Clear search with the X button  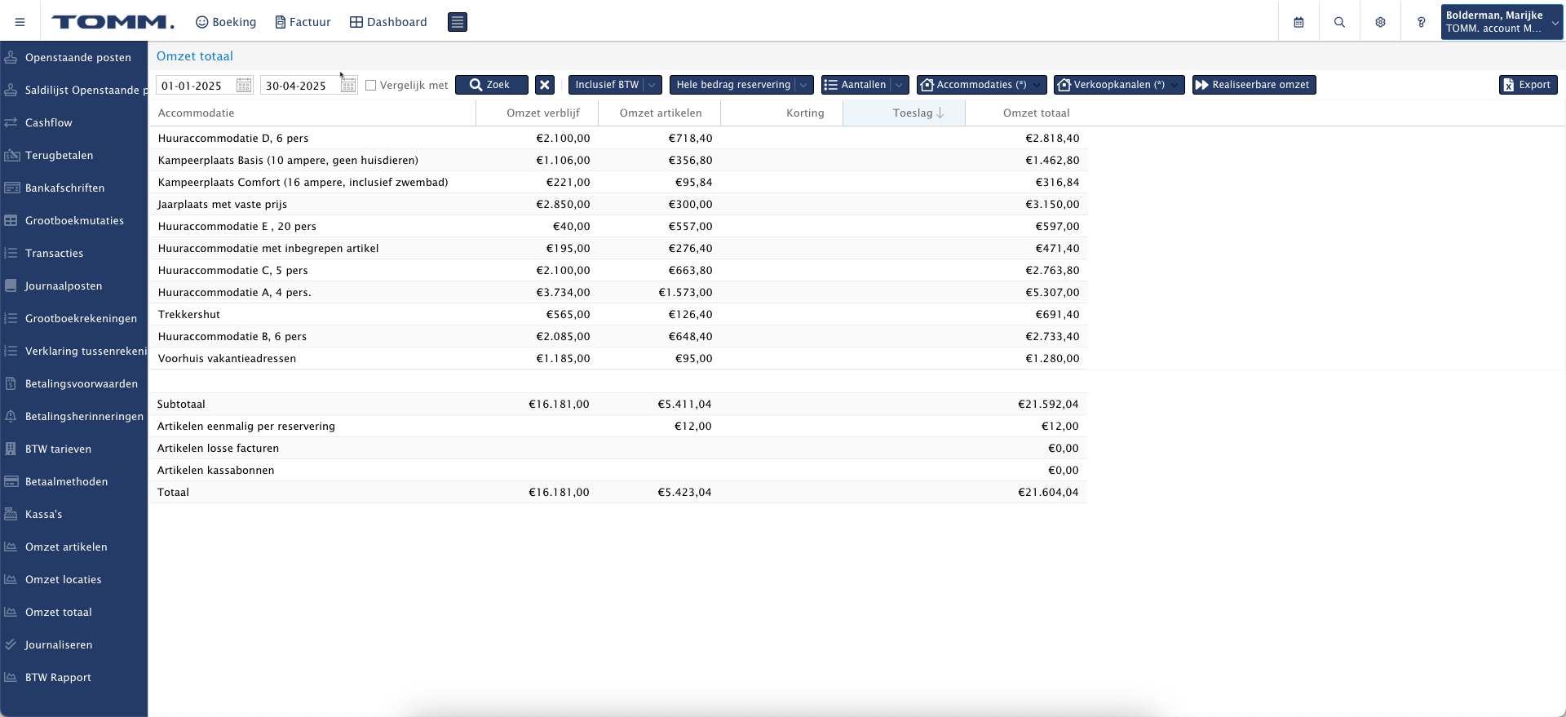[545, 85]
